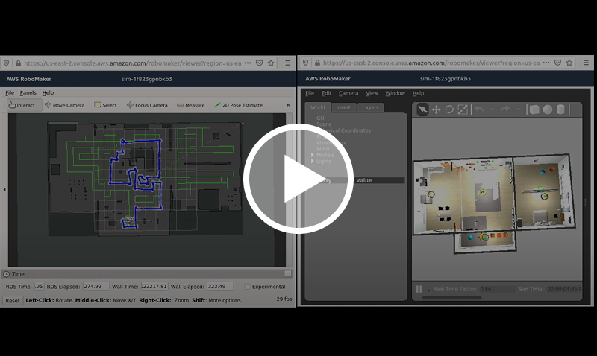The width and height of the screenshot is (597, 356).
Task: Insert a sphere shape in Gazebo
Action: 548,109
